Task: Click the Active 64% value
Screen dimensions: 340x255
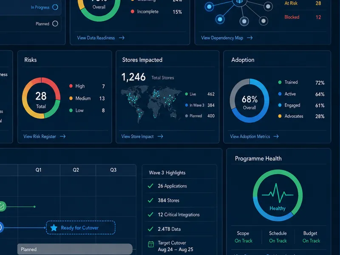Action: point(320,94)
